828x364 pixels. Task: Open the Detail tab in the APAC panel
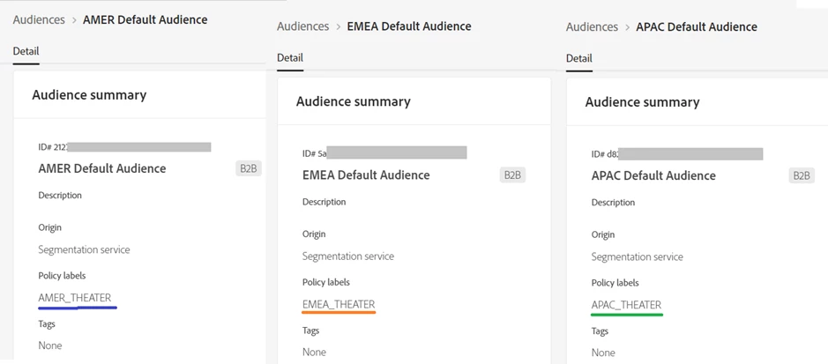(x=578, y=59)
